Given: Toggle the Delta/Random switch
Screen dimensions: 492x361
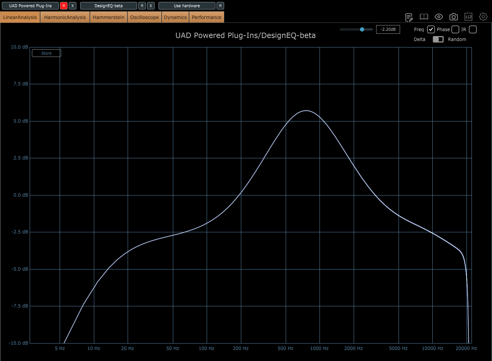Looking at the screenshot, I should 438,39.
